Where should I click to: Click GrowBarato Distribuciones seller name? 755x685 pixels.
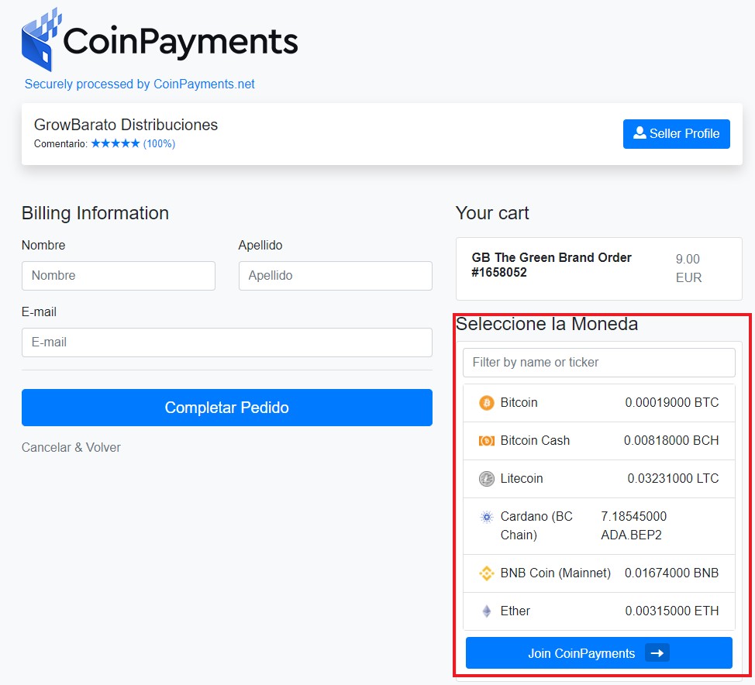click(126, 125)
